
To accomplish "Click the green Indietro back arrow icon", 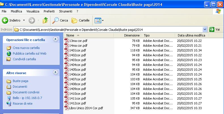I will tap(5, 20).
